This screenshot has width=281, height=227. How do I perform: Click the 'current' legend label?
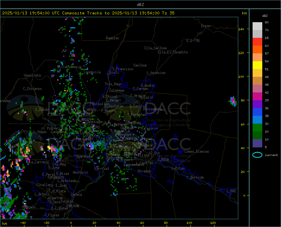[x=271, y=155]
